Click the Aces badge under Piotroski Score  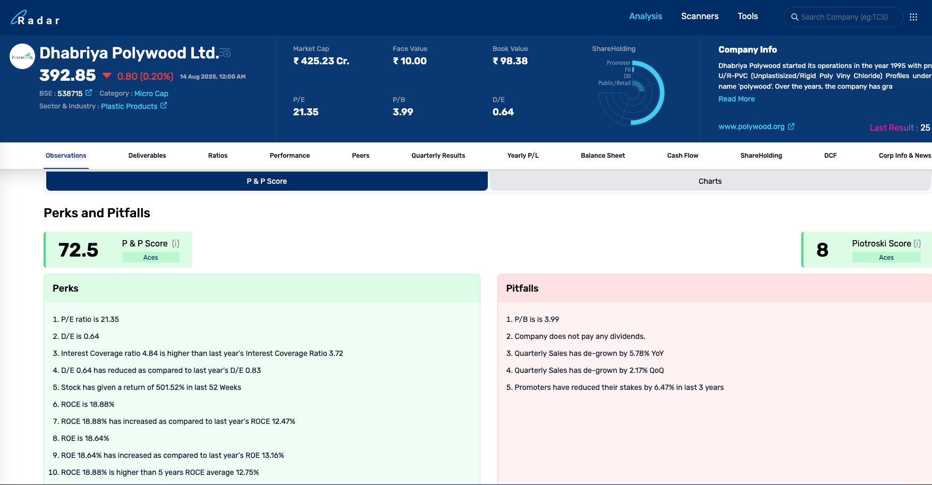(x=886, y=258)
